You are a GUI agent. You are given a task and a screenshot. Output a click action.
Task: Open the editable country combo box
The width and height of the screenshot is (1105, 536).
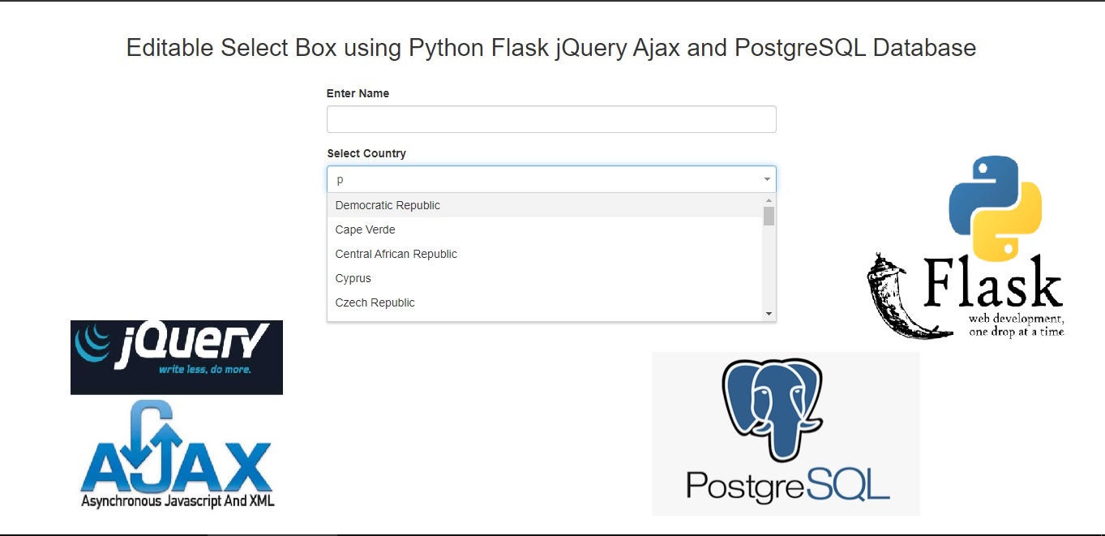coord(551,178)
